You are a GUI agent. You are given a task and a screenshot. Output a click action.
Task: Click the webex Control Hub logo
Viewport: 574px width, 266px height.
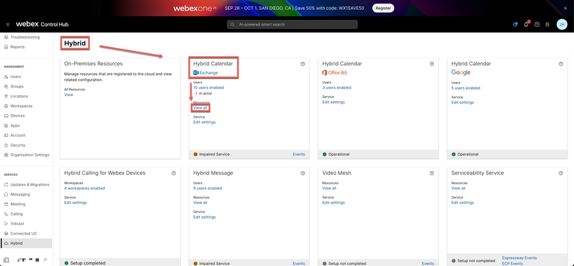[42, 25]
